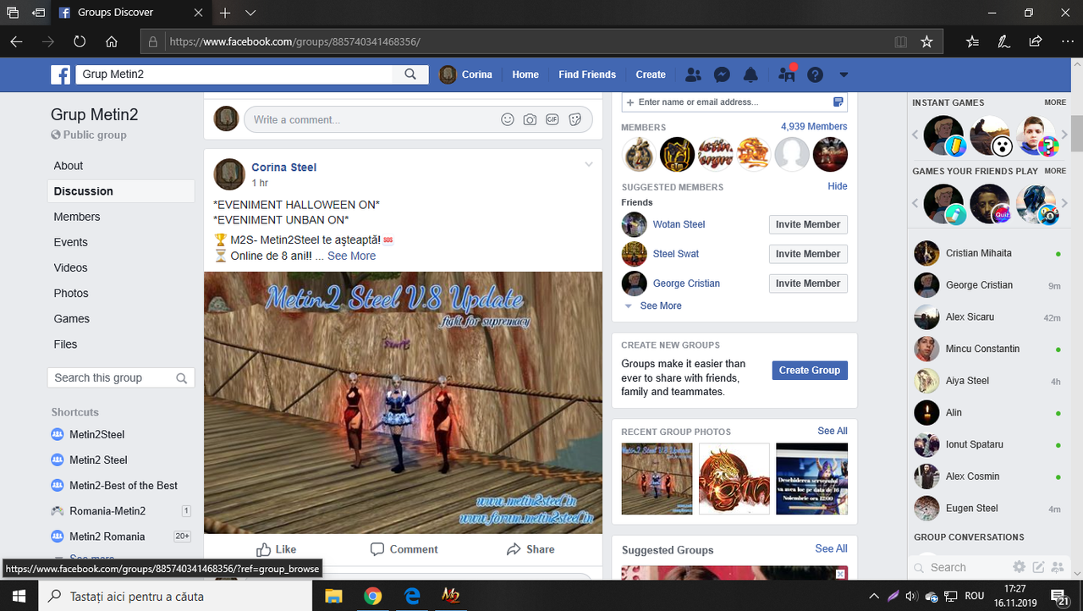Open chat with Alex Sicaru
Viewport: 1083px width, 611px height.
[x=988, y=317]
